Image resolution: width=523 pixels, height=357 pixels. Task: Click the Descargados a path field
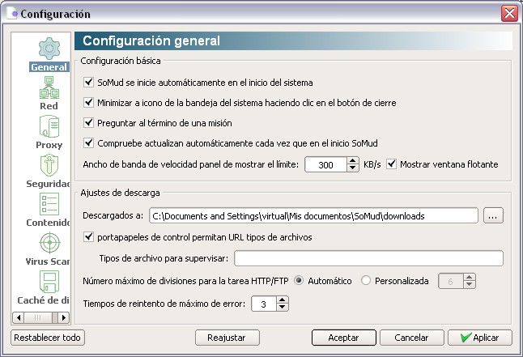(313, 216)
